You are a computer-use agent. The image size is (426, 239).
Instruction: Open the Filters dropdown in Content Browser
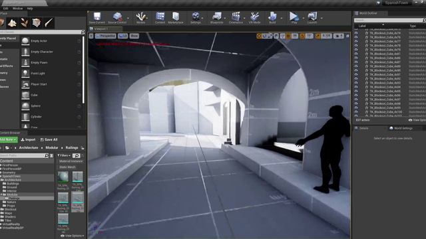(x=64, y=155)
